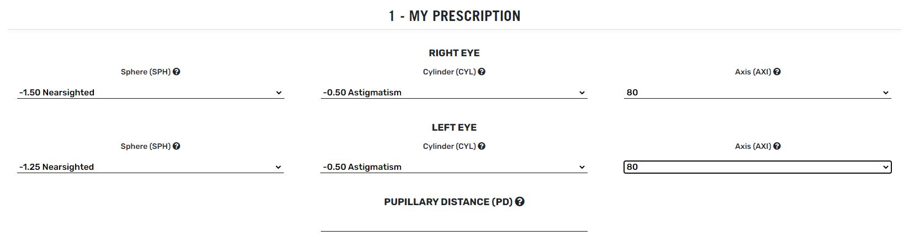
Task: Click the chevron arrow of right eye Axis select
Action: [x=885, y=93]
